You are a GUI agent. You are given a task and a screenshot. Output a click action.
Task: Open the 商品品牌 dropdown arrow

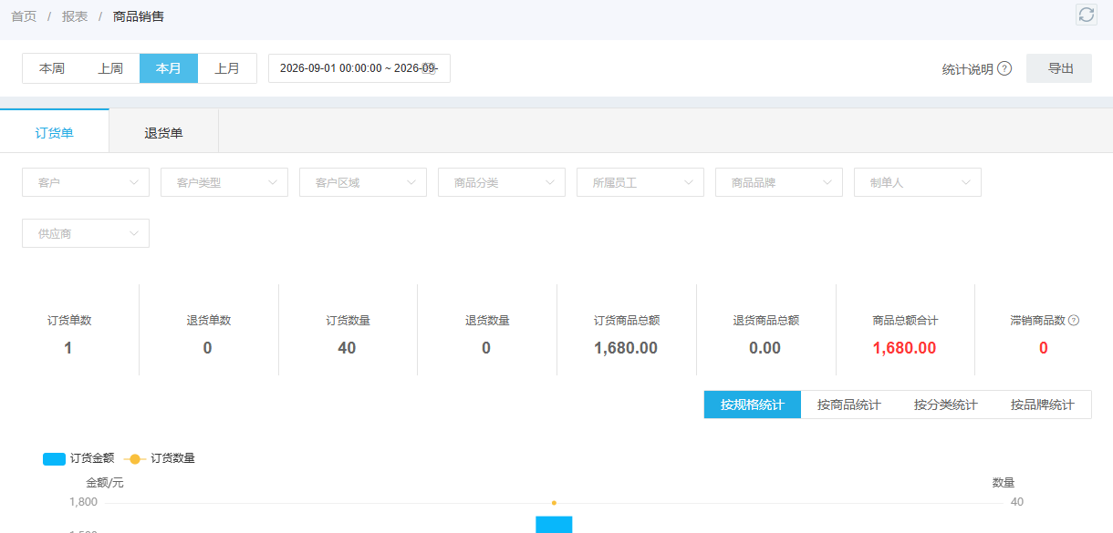827,182
